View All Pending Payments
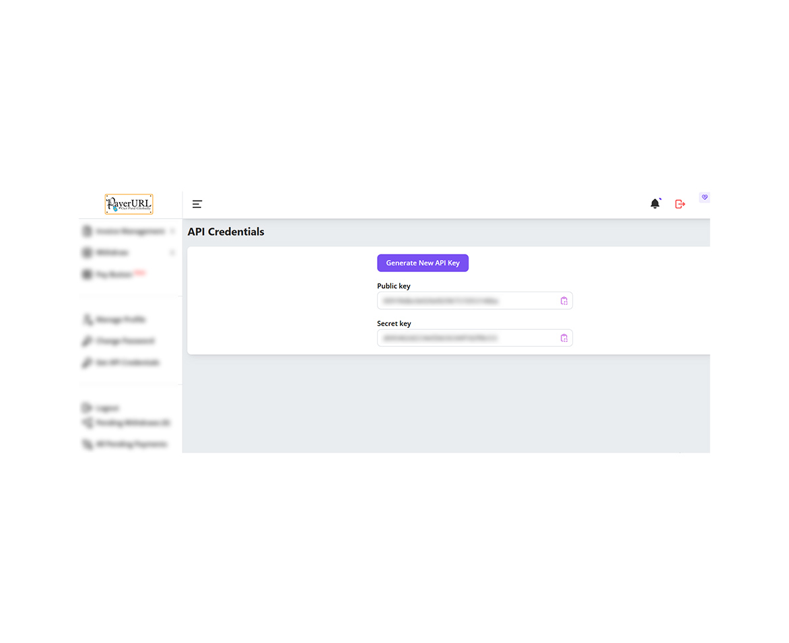 (131, 444)
